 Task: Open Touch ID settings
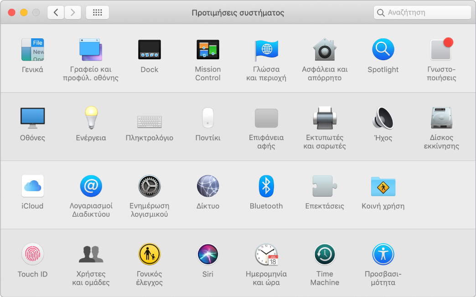32,254
